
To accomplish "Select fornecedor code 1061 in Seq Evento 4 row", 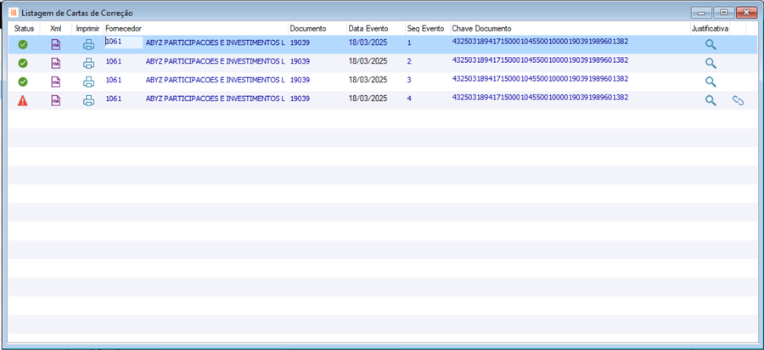I will [x=114, y=99].
